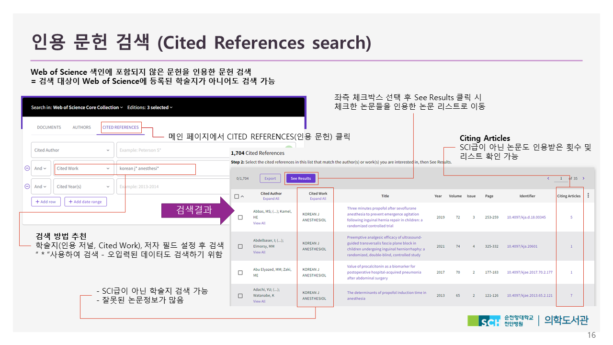Tick the select-all checkbox in table header
The width and height of the screenshot is (613, 345).
click(x=237, y=196)
